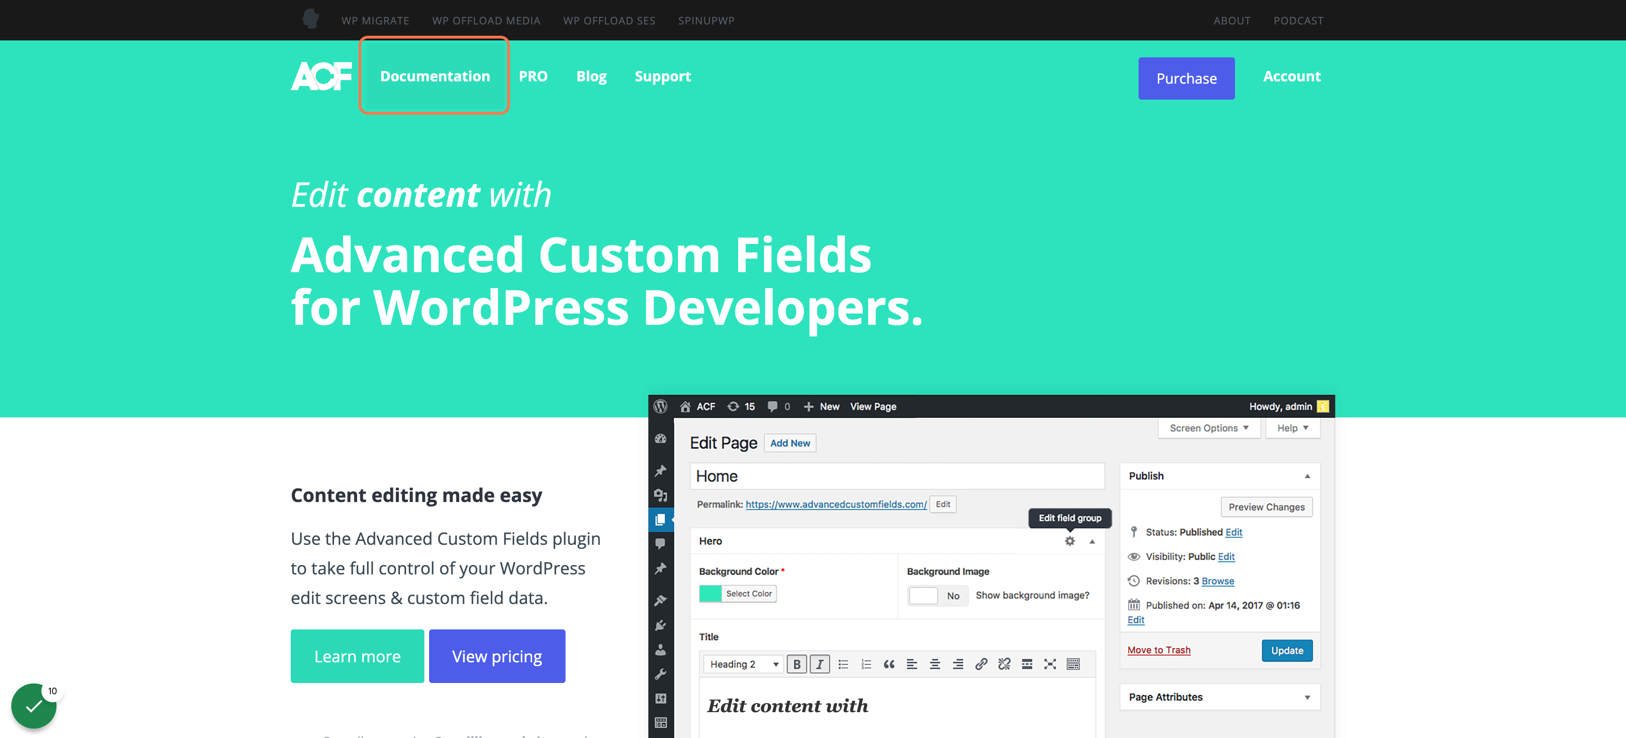This screenshot has width=1626, height=738.
Task: Expand the Help dropdown tab
Action: (x=1292, y=428)
